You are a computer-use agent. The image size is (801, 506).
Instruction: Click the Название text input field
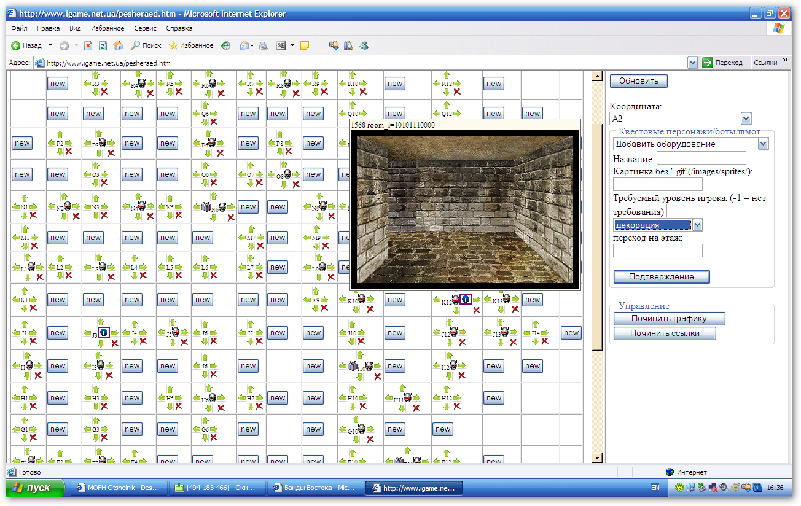click(701, 158)
